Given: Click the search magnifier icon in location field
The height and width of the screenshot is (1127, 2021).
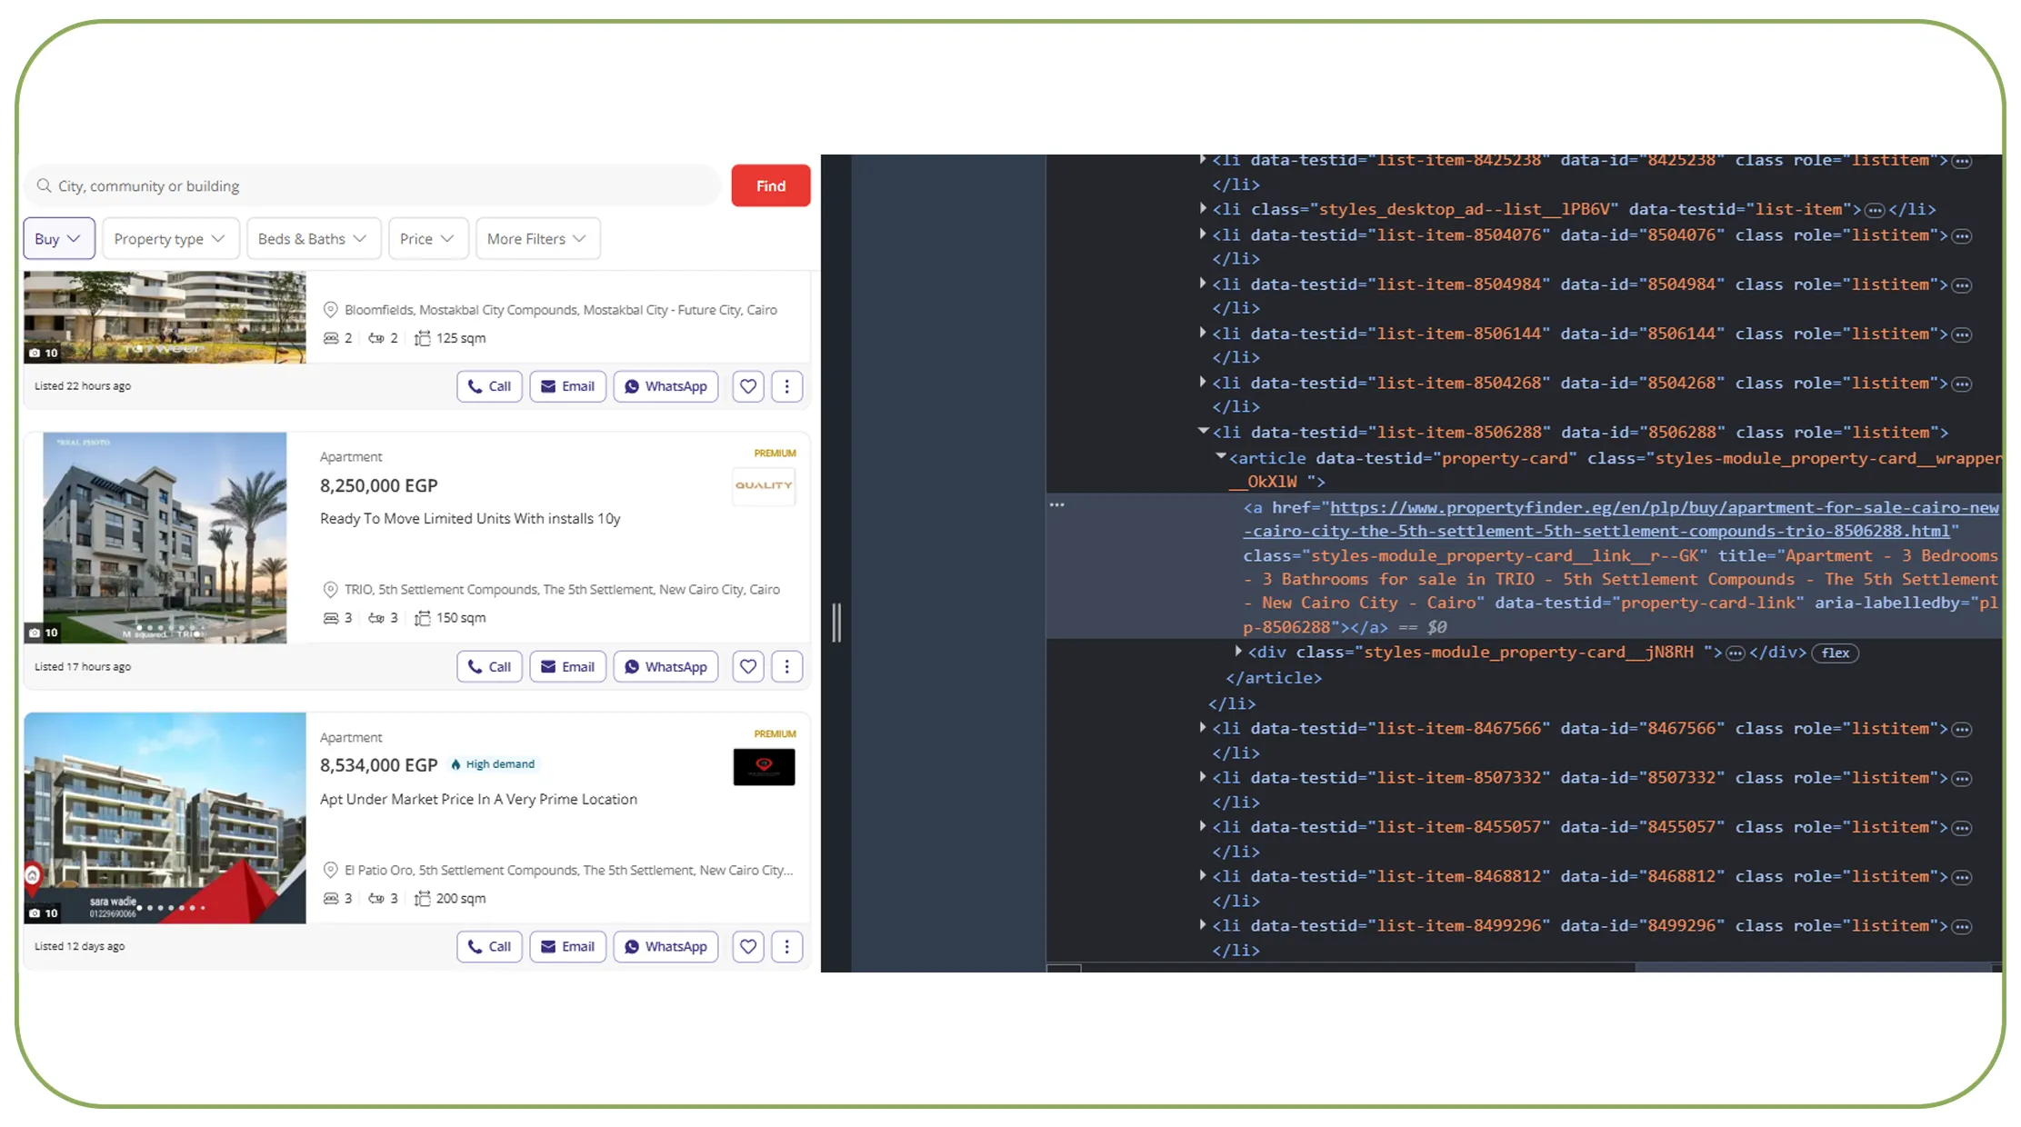Looking at the screenshot, I should click(x=44, y=185).
